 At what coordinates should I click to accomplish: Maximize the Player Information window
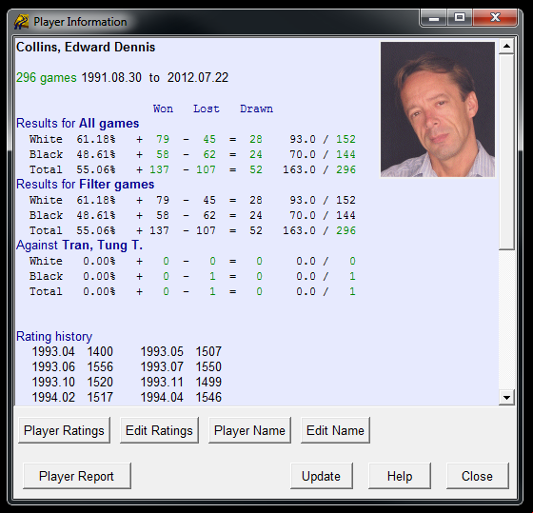click(x=460, y=17)
